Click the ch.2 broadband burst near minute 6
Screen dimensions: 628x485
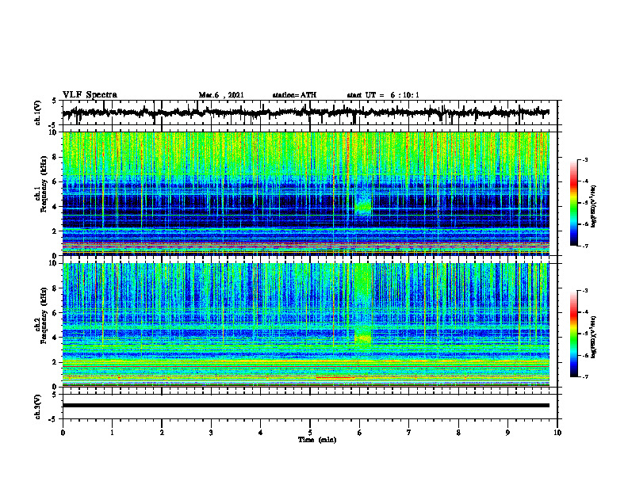click(363, 306)
